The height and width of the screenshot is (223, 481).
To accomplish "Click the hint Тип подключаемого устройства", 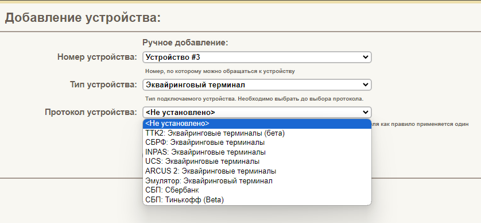I will click(254, 99).
